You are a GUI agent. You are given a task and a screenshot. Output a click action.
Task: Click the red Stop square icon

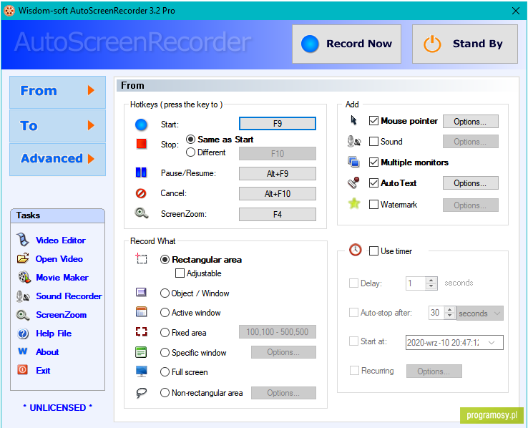[x=141, y=144]
